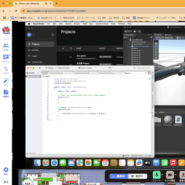Select the sphere material asset thumbnail
Screen dimensions: 185x185
(168, 119)
